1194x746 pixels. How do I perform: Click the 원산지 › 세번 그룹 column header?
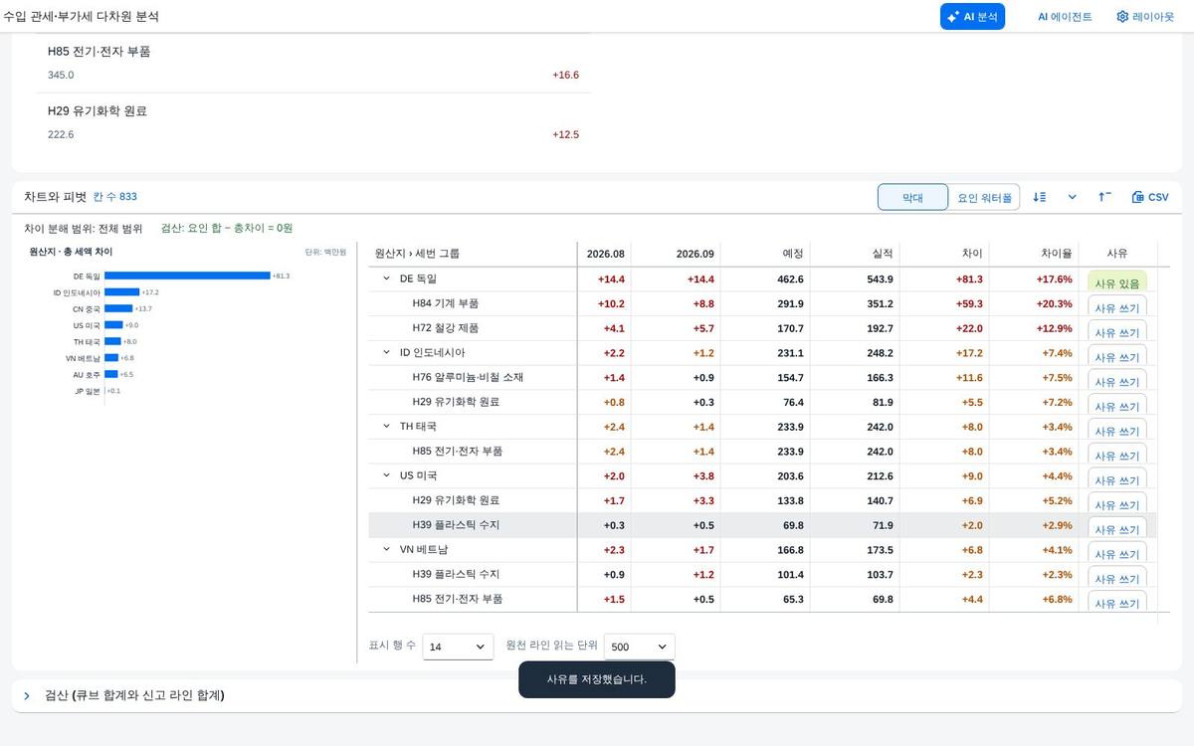(x=473, y=254)
